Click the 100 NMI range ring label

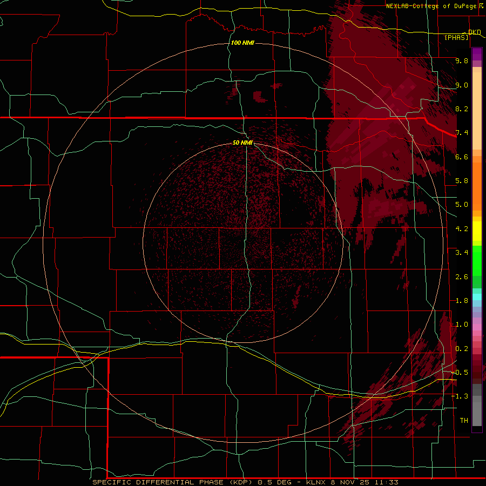click(242, 43)
